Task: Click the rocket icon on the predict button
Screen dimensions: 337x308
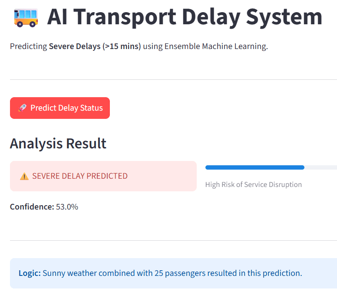Action: (23, 108)
